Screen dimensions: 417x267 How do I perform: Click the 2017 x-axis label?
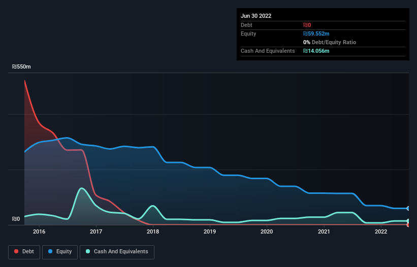(x=96, y=231)
